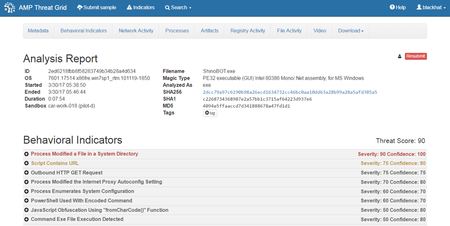The height and width of the screenshot is (226, 450).
Task: Open the Download dropdown menu
Action: pos(350,31)
